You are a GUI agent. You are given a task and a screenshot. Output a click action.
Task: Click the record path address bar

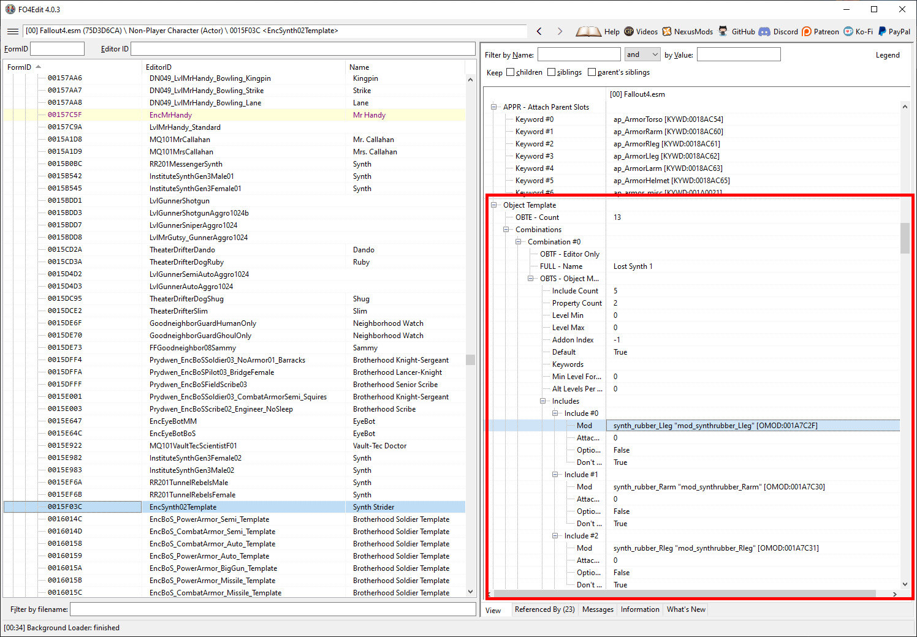pyautogui.click(x=275, y=31)
